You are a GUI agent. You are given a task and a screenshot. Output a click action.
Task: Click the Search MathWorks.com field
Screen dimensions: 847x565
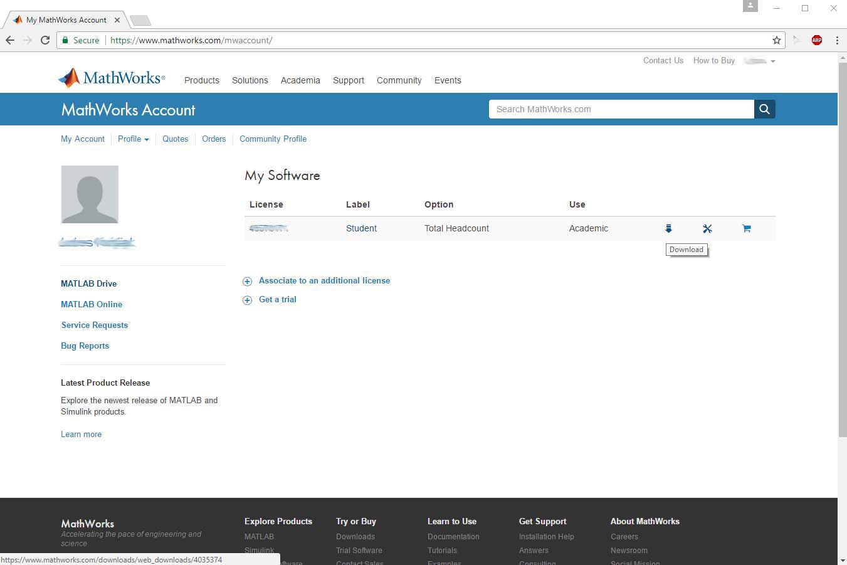coord(621,109)
